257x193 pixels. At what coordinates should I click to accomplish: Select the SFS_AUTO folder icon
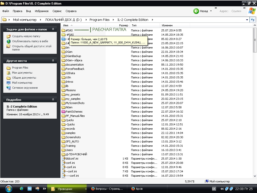tap(63, 141)
